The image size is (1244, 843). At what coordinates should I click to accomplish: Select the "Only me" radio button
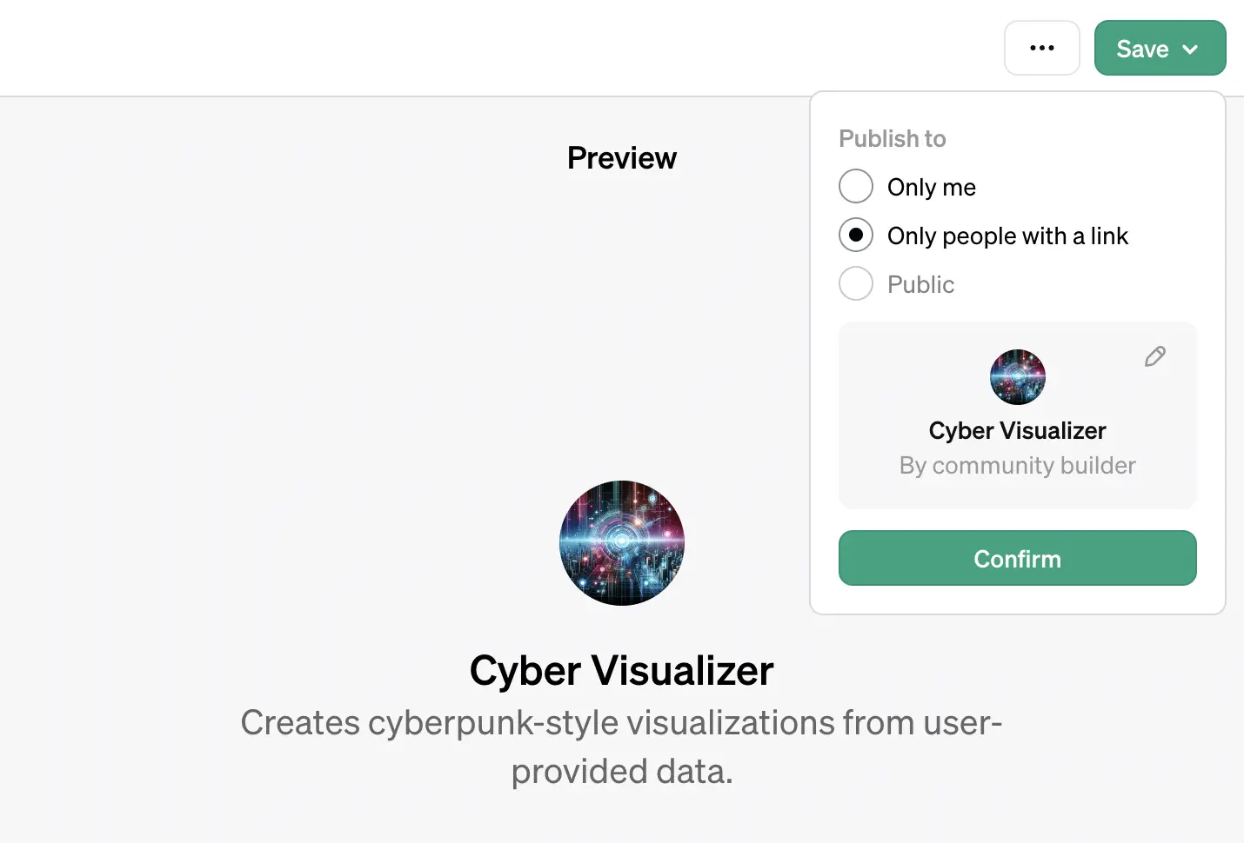pos(856,187)
